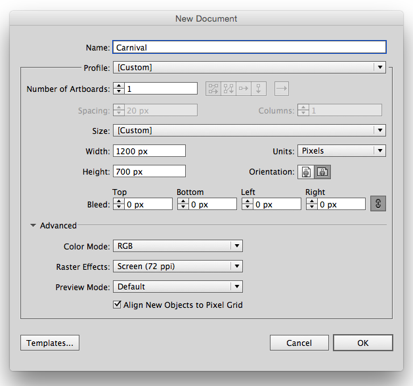This screenshot has height=386, width=413.
Task: Click the Cancel button
Action: tap(299, 343)
